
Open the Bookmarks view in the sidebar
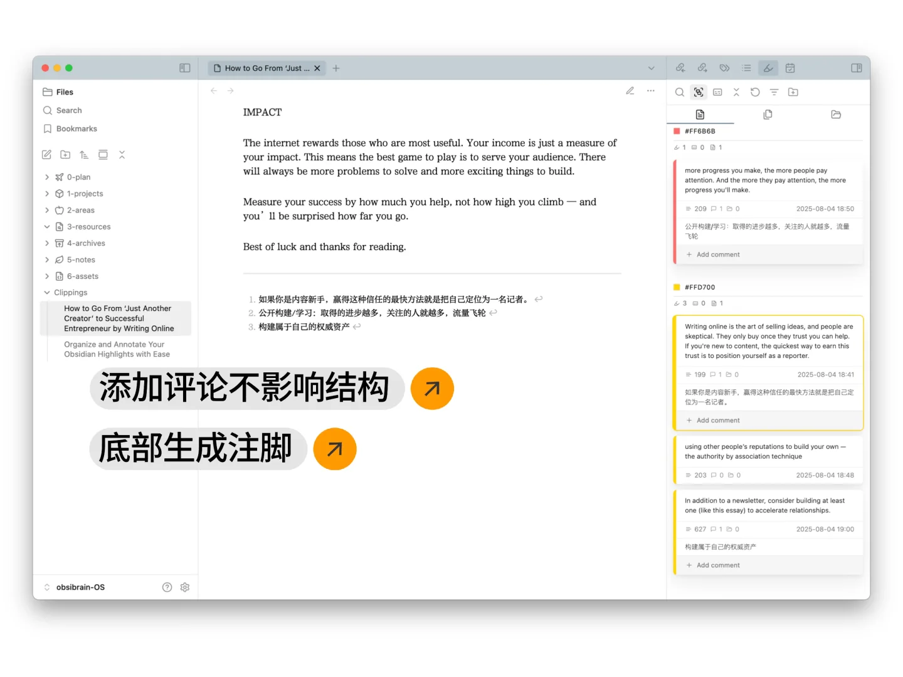coord(70,129)
